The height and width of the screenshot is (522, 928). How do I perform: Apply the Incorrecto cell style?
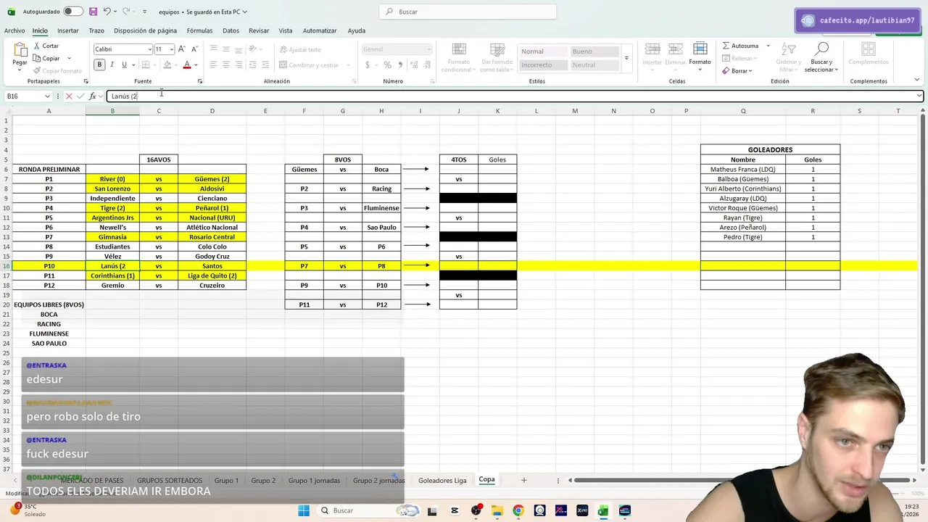point(543,65)
